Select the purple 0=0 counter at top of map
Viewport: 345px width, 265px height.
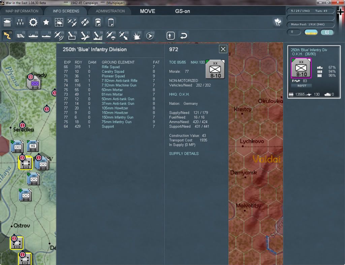(x=35, y=83)
